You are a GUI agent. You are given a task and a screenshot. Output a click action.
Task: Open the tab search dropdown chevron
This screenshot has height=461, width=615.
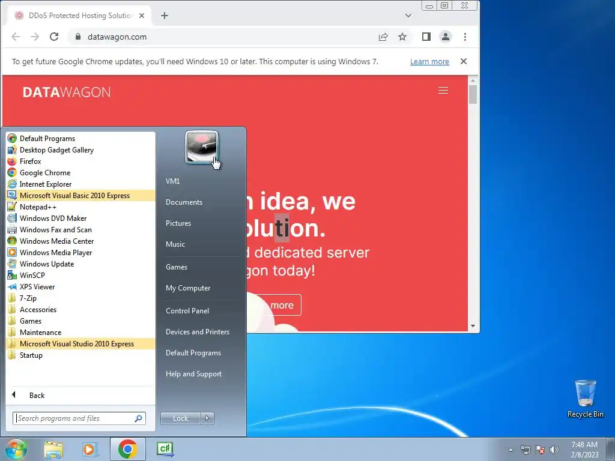408,16
